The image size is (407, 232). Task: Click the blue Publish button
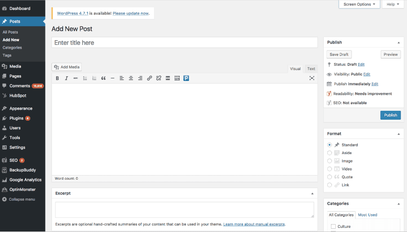click(390, 115)
